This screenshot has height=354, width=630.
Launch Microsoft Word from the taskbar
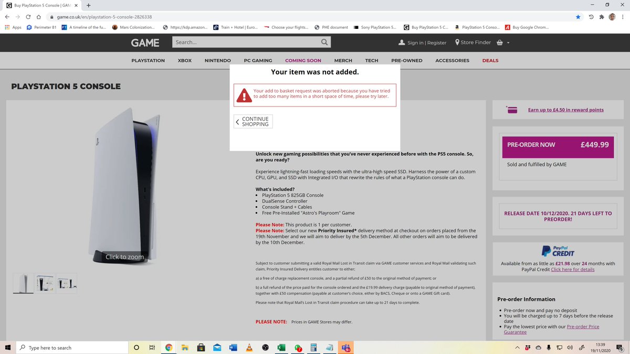coord(233,348)
